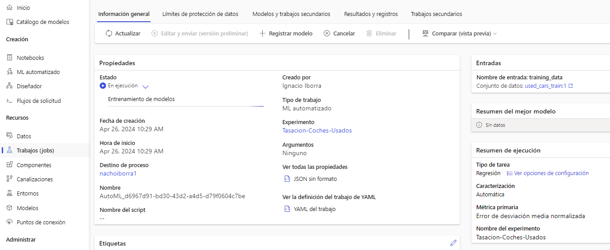
Task: Open the YAML del trabajo file icon
Action: coord(287,209)
